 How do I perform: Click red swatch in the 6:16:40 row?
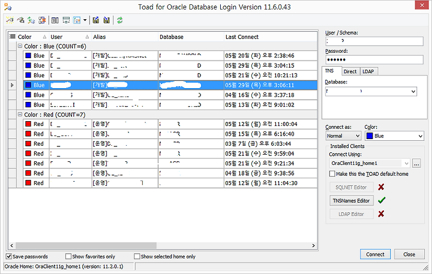point(28,134)
